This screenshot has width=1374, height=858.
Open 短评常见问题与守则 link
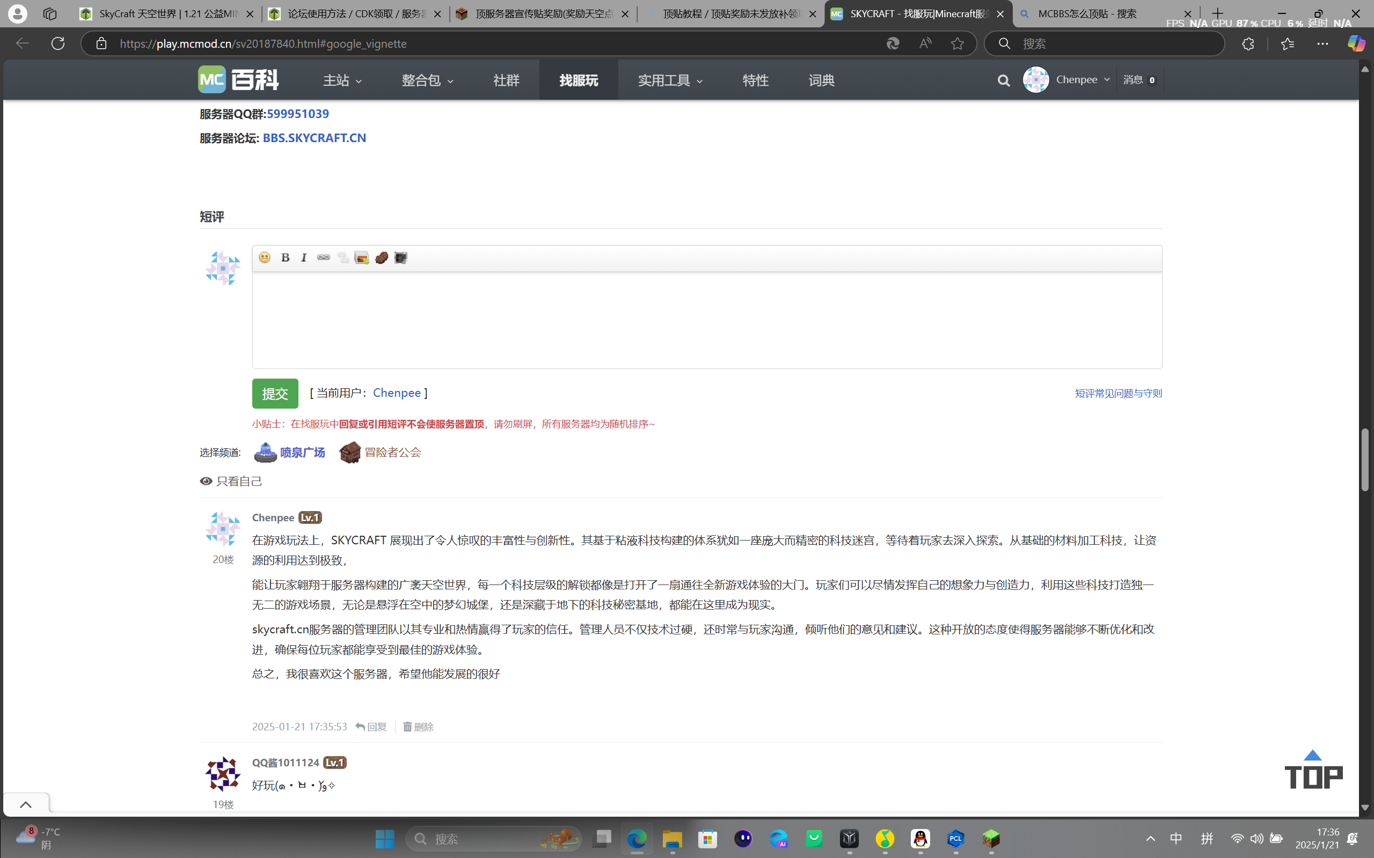coord(1118,393)
